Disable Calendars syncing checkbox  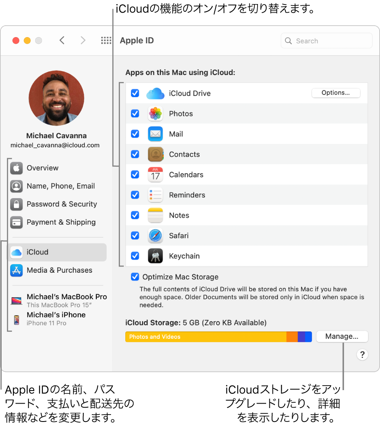coord(135,174)
